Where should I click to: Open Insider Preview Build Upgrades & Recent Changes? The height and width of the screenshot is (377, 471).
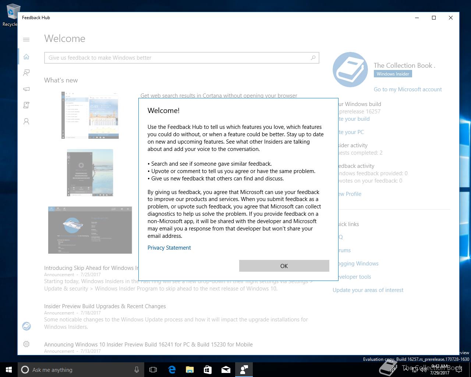click(105, 306)
